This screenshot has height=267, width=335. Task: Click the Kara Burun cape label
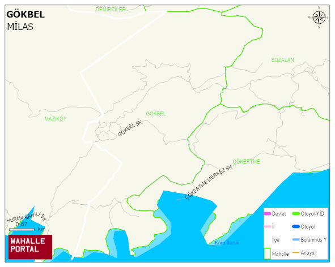[x=227, y=243]
